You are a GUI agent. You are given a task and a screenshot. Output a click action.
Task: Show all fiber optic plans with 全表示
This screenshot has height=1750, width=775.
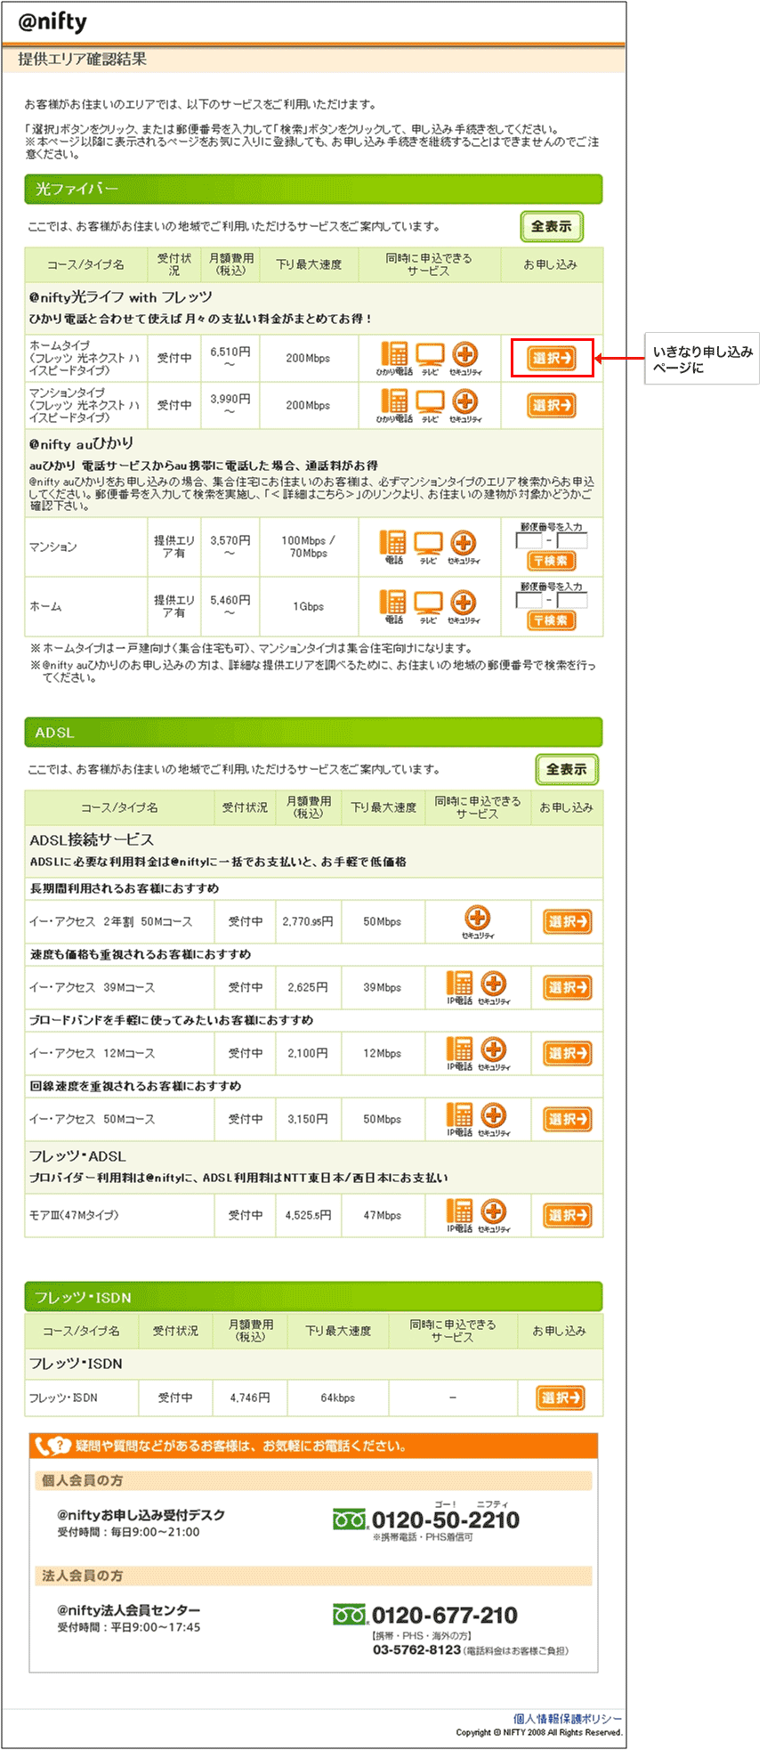click(552, 226)
